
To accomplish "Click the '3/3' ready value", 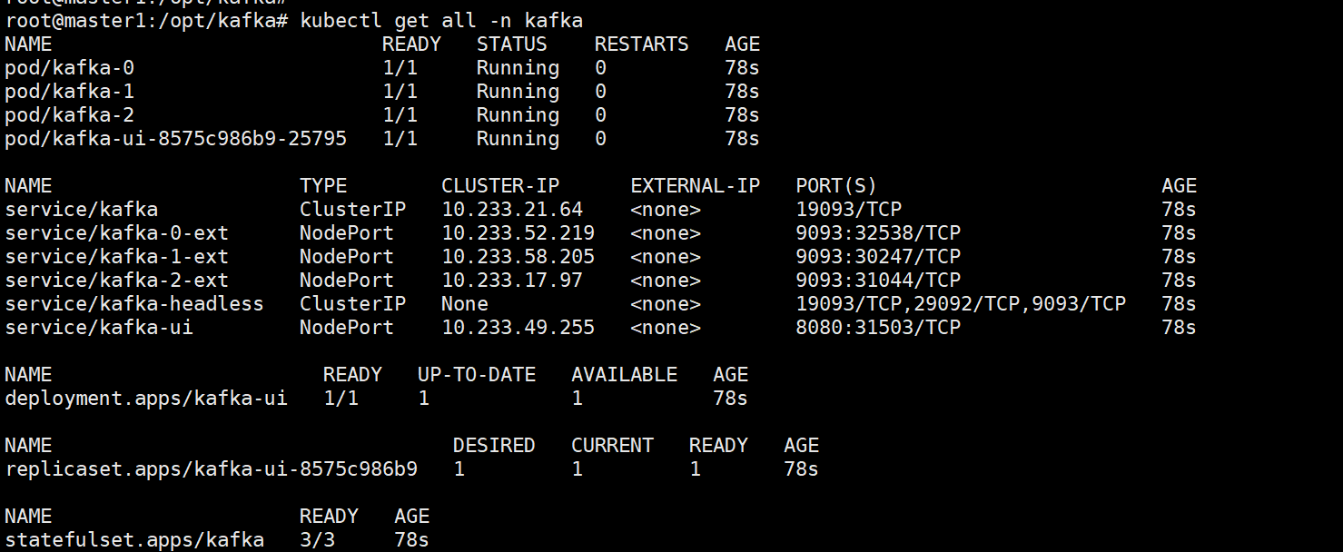I will (317, 540).
